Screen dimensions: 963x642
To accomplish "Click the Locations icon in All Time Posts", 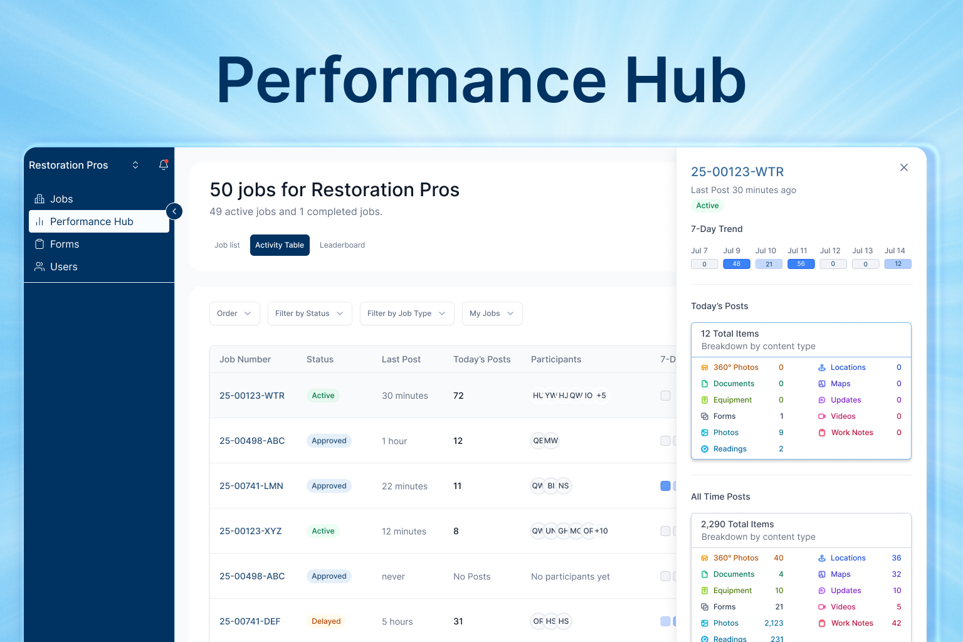I will (x=822, y=558).
